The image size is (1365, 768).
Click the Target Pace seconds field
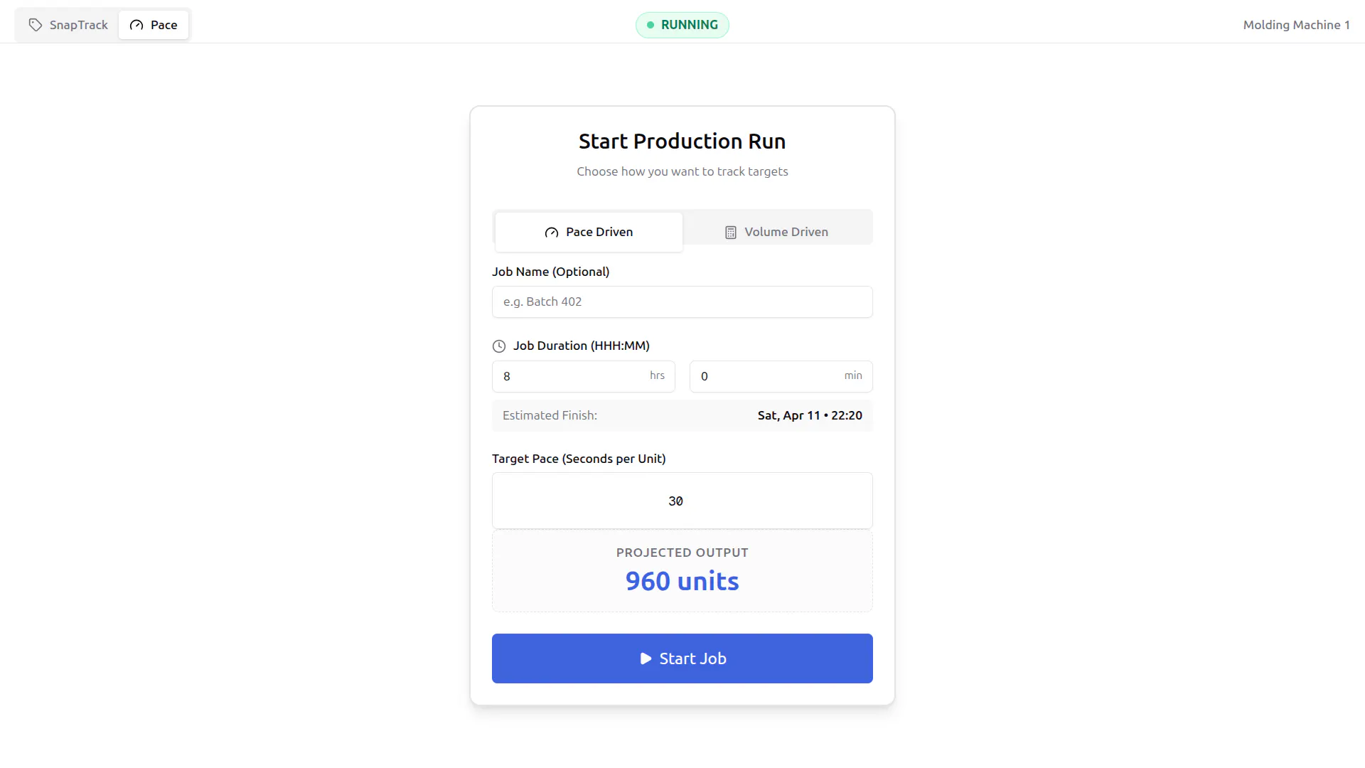pyautogui.click(x=682, y=501)
